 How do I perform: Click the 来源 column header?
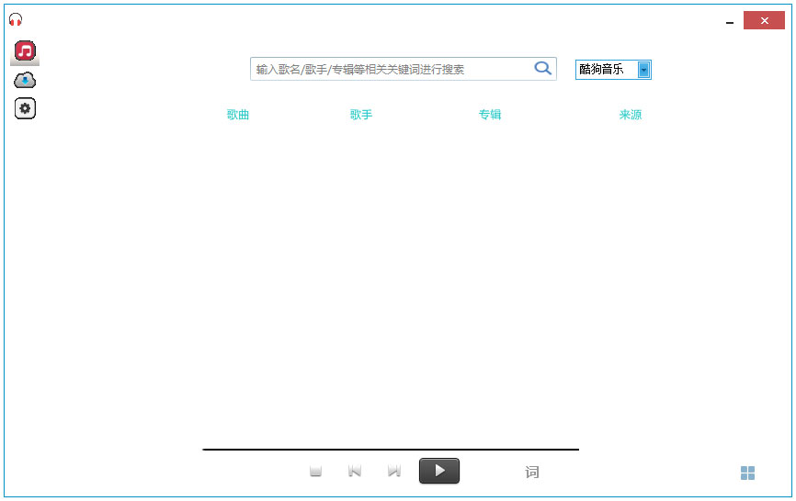click(631, 115)
